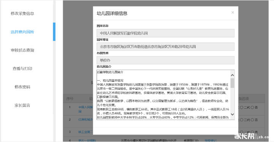Click the 幼儿园简介 scrollbar down arrow

(233, 114)
